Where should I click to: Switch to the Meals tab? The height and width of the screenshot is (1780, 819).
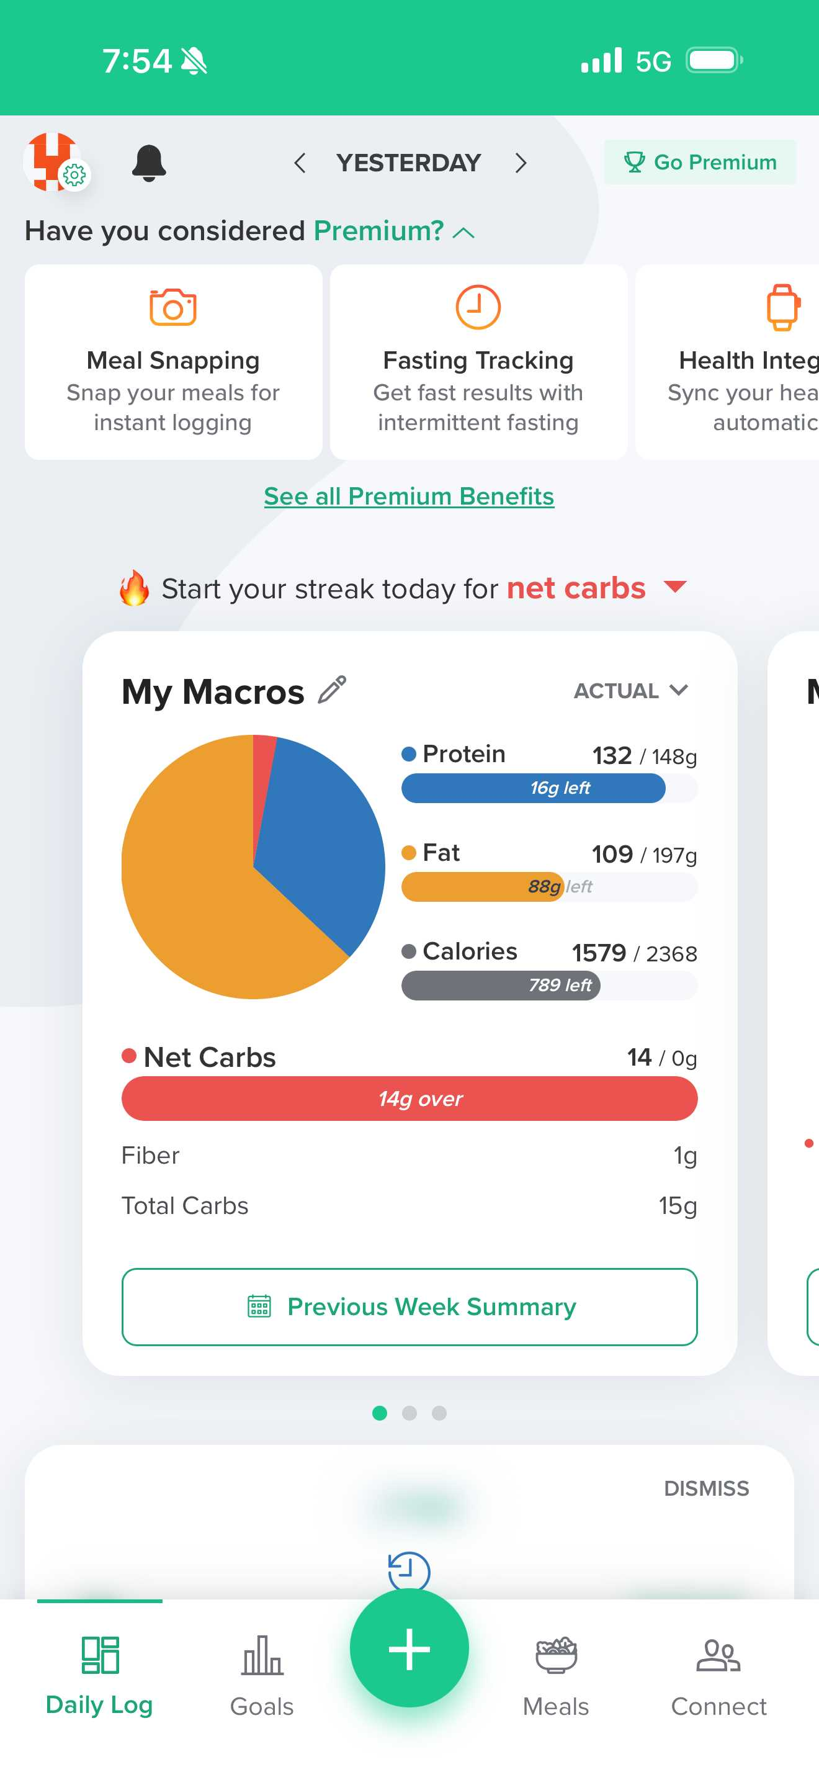coord(556,1674)
